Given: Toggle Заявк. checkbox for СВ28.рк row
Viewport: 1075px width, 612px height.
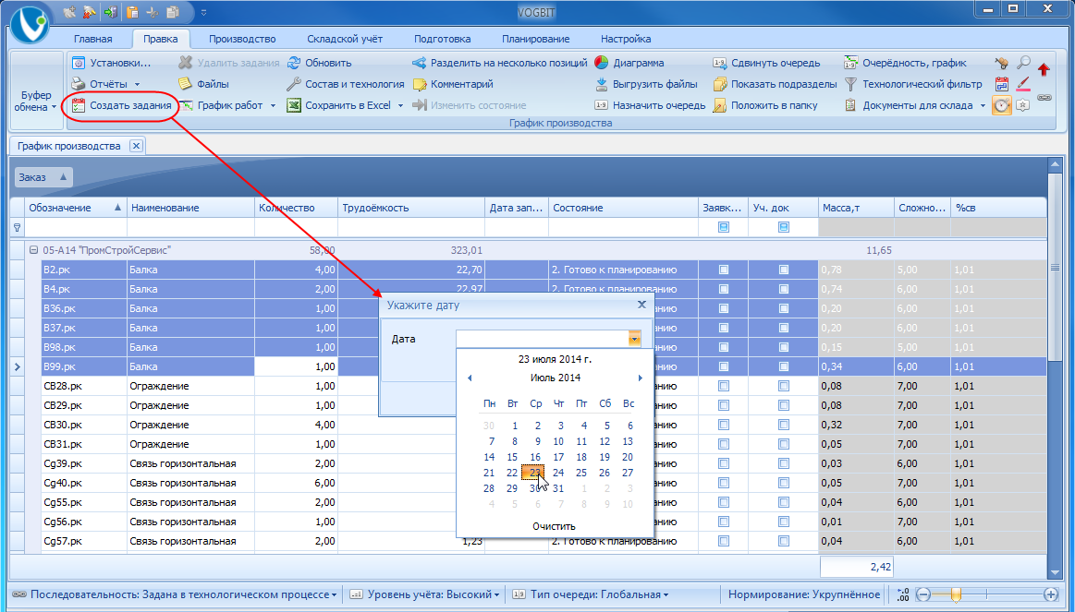Looking at the screenshot, I should tap(724, 386).
